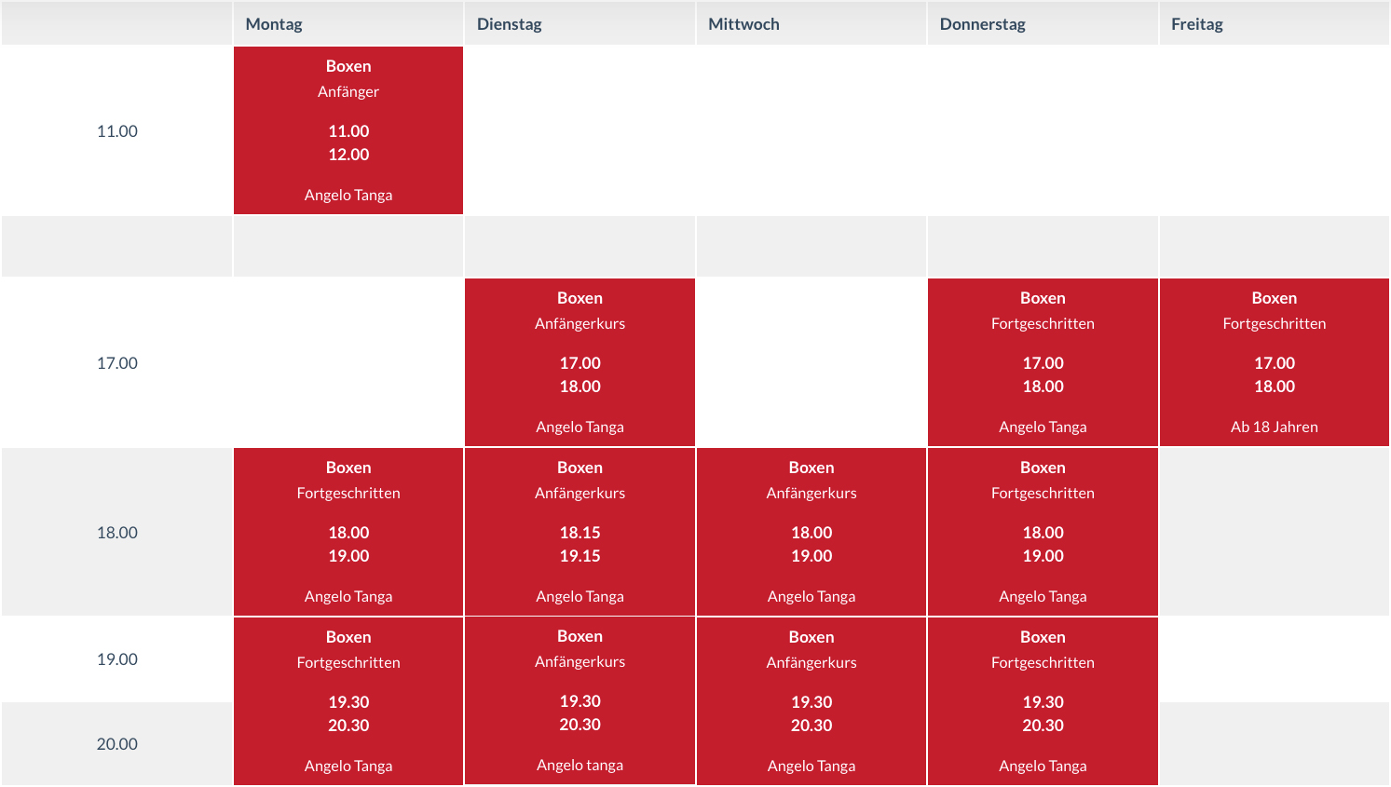Select Donnerstag 17.00 Fortgeschritten boxing class
This screenshot has height=787, width=1391.
1043,362
